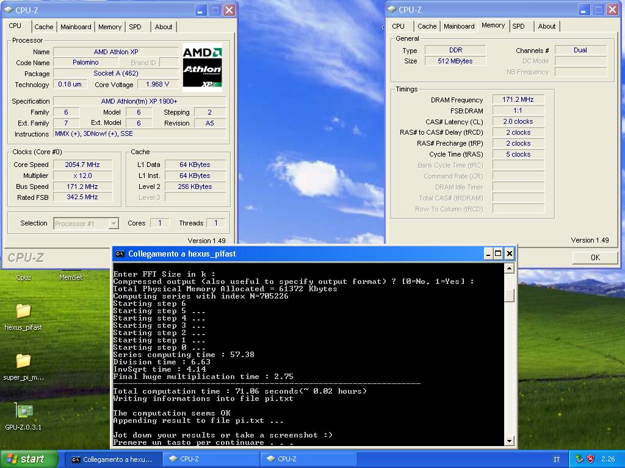
Task: Click the IT language indicator
Action: pyautogui.click(x=557, y=459)
